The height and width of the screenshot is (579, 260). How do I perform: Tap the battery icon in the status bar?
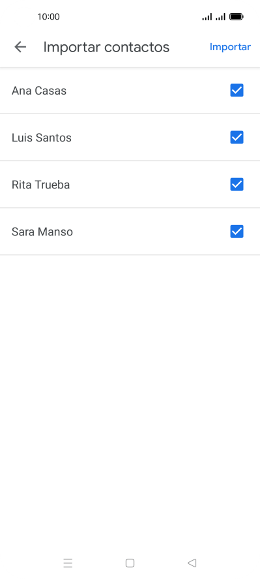(x=236, y=16)
